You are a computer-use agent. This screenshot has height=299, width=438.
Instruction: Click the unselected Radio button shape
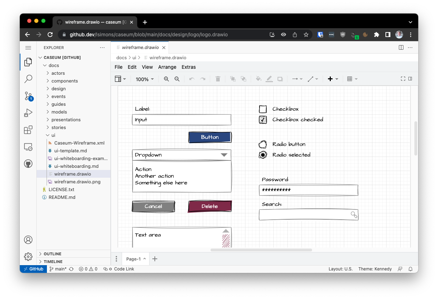(263, 144)
